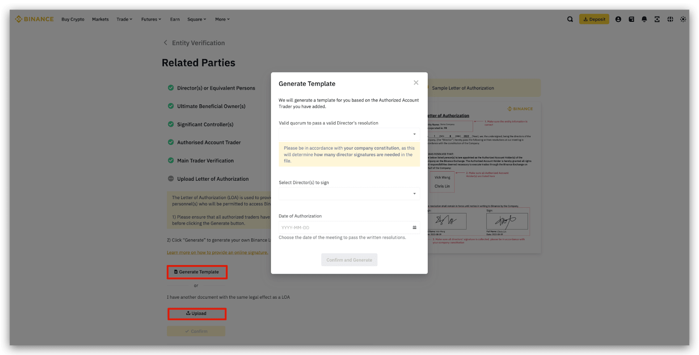Go back with the Entity Verification arrow
699x355 pixels.
pos(166,43)
